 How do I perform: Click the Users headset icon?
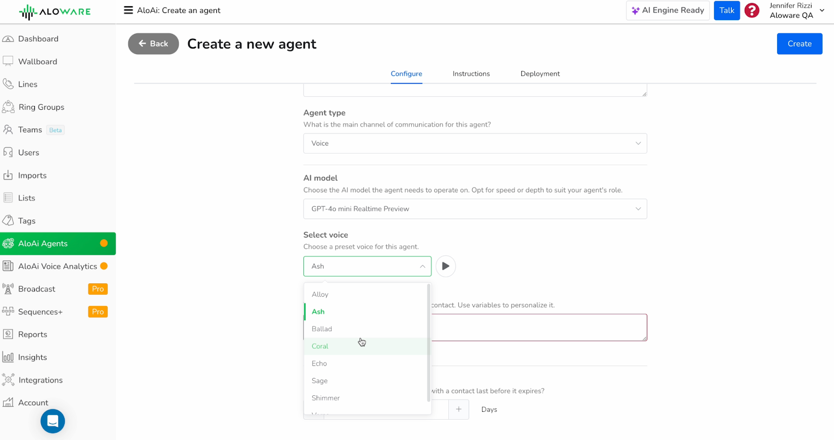(x=8, y=153)
